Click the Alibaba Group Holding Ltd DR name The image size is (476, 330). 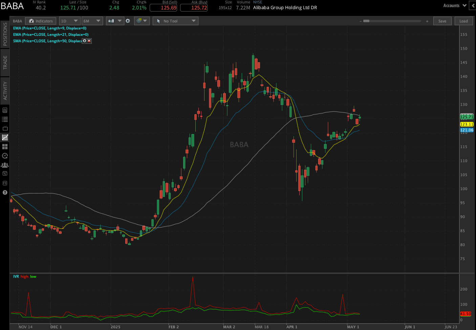pos(285,7)
